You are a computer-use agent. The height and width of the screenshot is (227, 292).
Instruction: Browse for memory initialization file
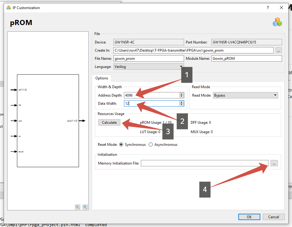[x=274, y=163]
